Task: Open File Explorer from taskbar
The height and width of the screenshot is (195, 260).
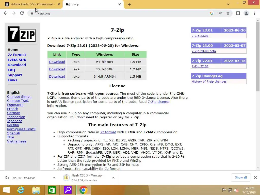Action: 36,190
